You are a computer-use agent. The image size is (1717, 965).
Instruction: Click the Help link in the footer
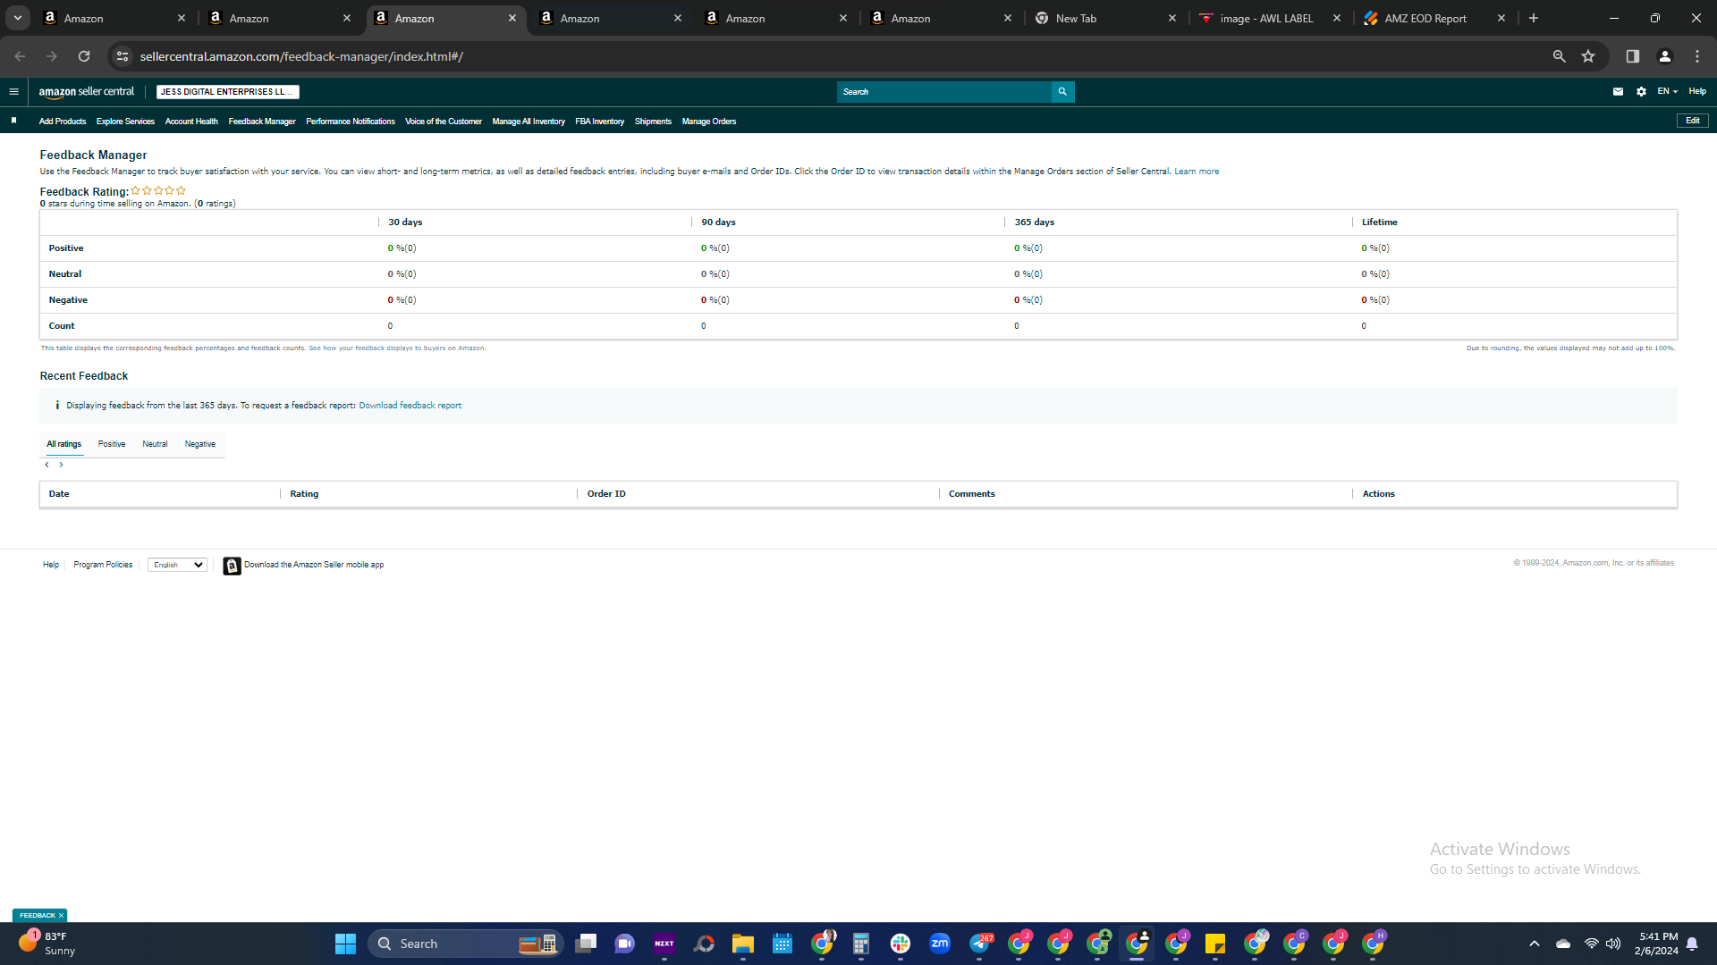[x=51, y=565]
